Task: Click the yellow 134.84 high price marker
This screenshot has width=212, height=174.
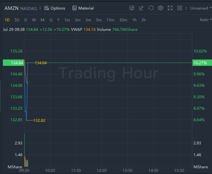Action: 41,63
